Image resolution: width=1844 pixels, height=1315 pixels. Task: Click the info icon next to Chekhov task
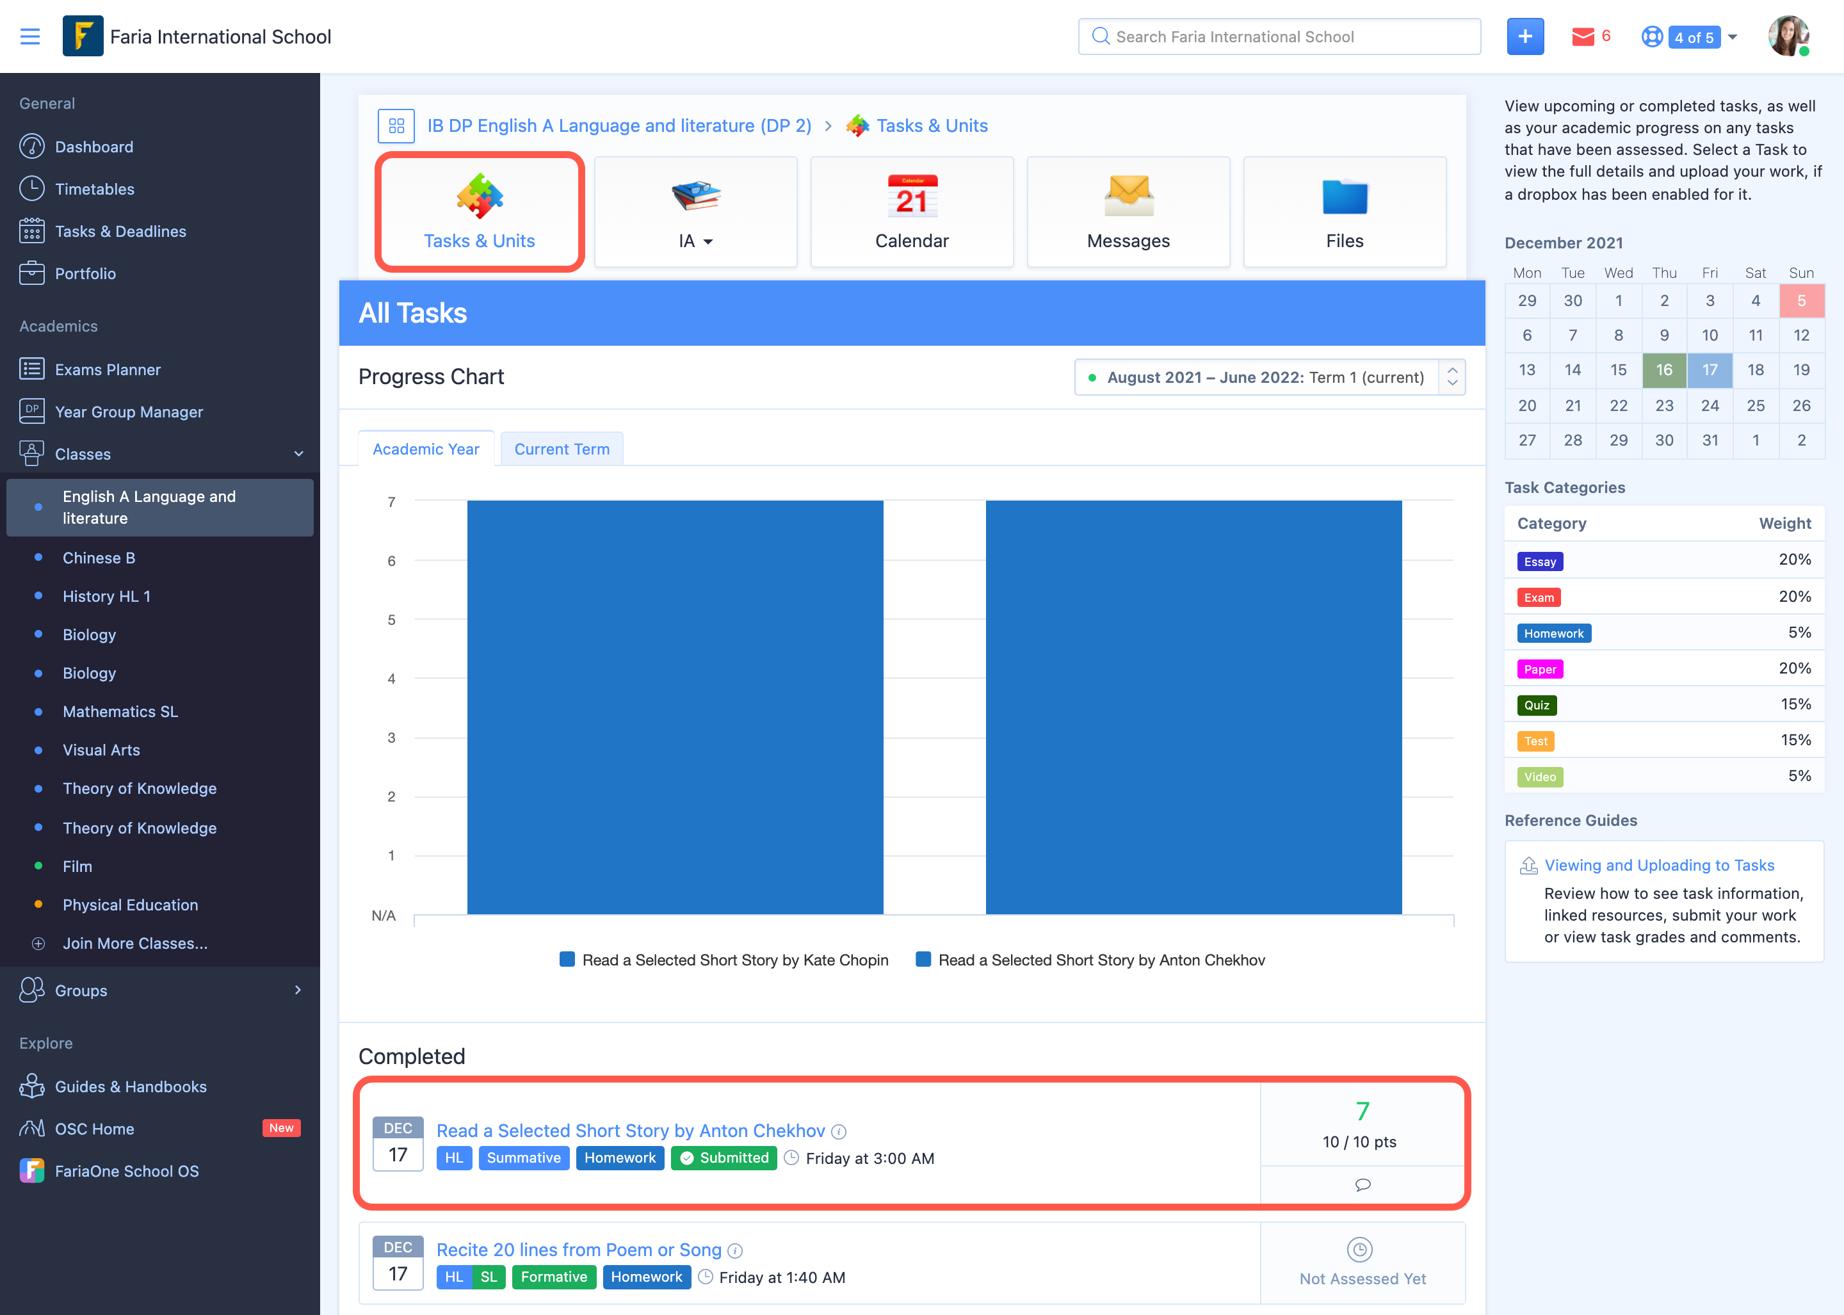[839, 1131]
